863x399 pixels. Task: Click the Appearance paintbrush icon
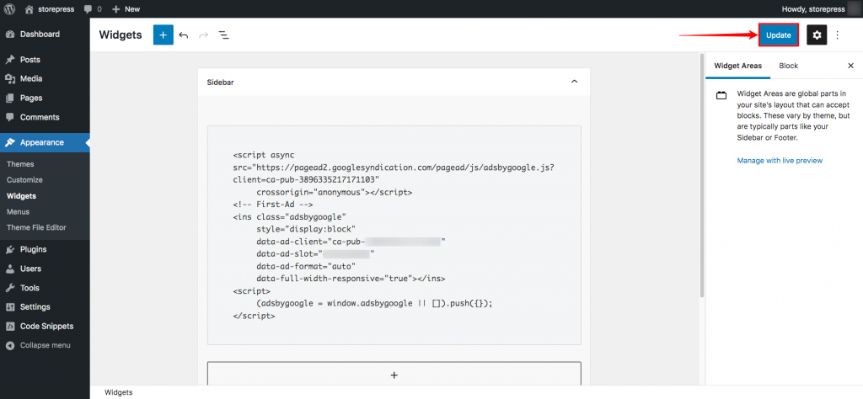10,142
